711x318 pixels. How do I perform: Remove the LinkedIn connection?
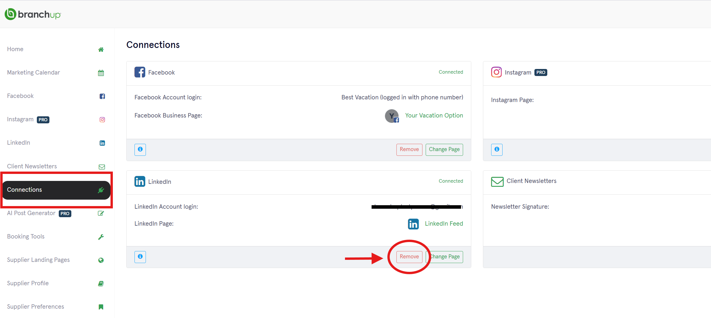click(409, 257)
